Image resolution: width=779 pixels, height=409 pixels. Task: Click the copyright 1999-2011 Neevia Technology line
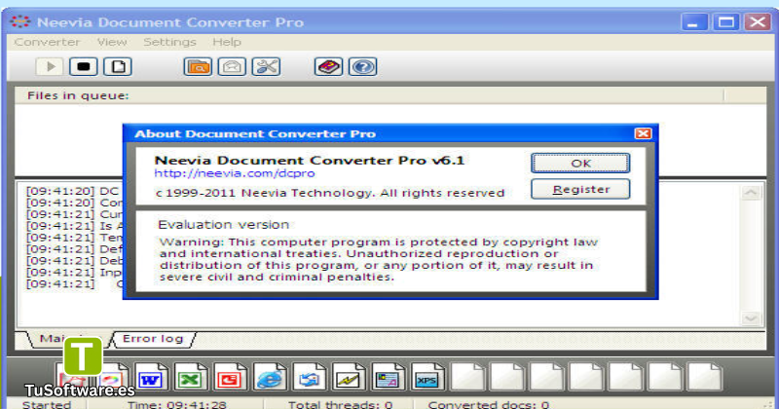(x=330, y=193)
